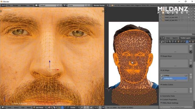The image size is (195, 109).
Task: Open the 3D viewport Add menu
Action: point(23,107)
